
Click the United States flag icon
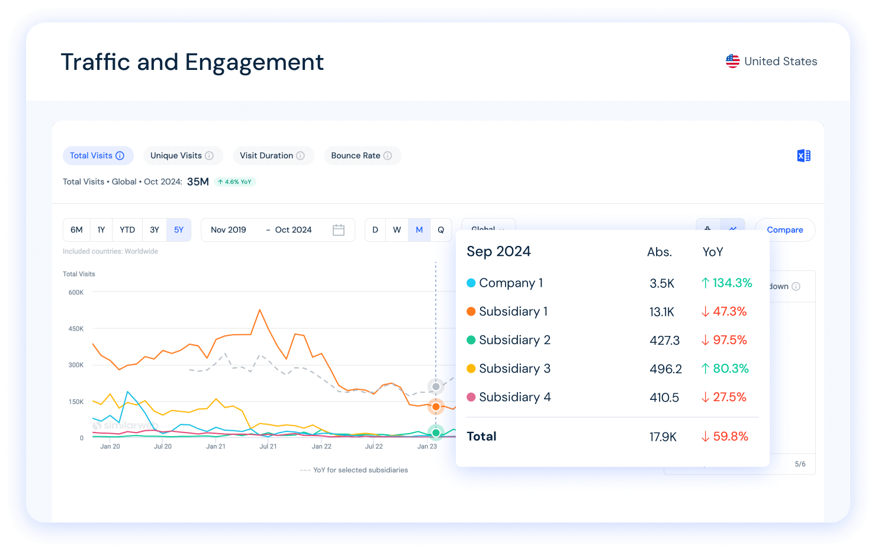pos(733,61)
